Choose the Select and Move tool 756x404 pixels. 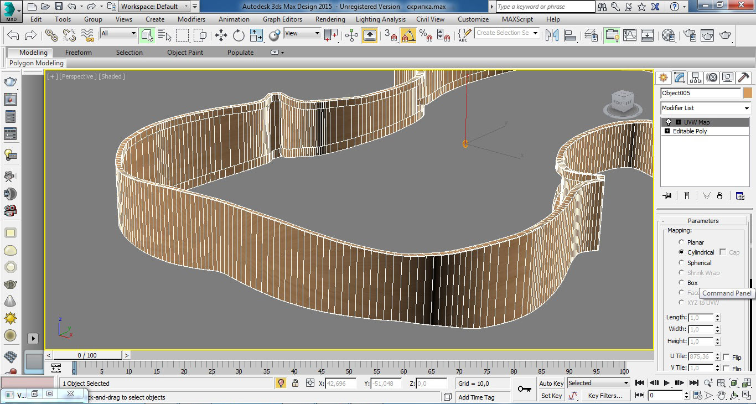(x=221, y=35)
